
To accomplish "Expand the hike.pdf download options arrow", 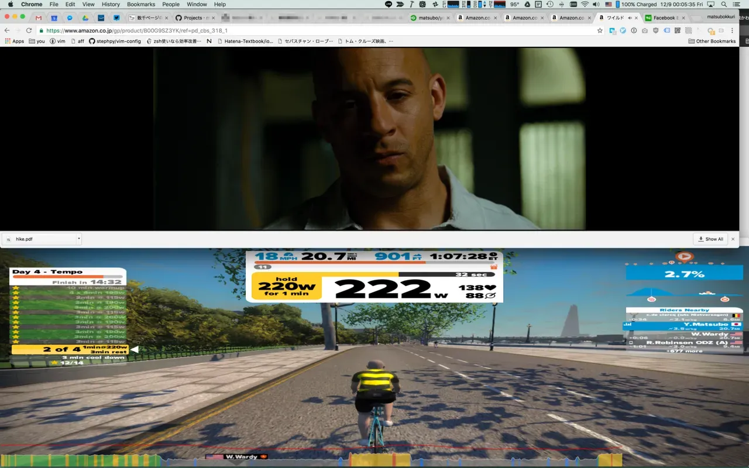I will pyautogui.click(x=79, y=239).
